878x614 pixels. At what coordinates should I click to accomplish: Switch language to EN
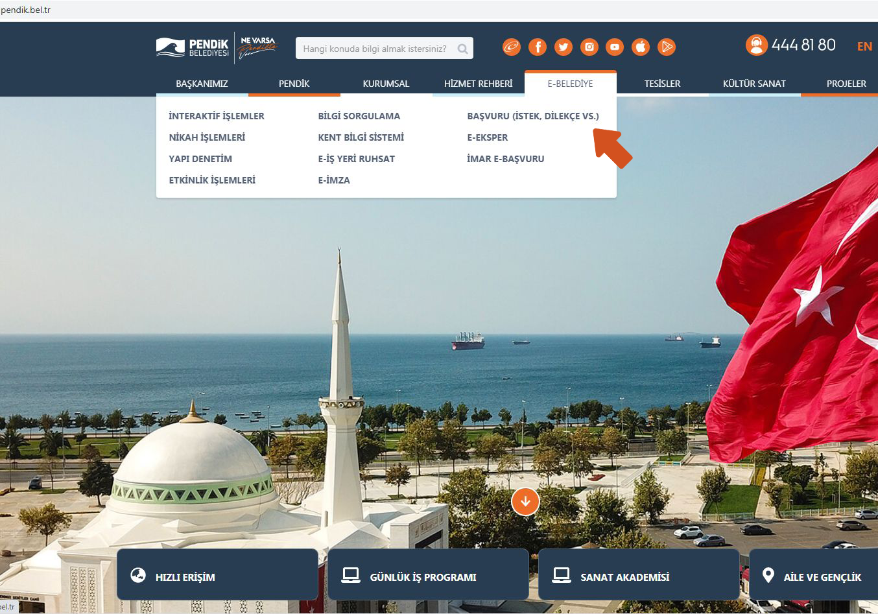[864, 46]
